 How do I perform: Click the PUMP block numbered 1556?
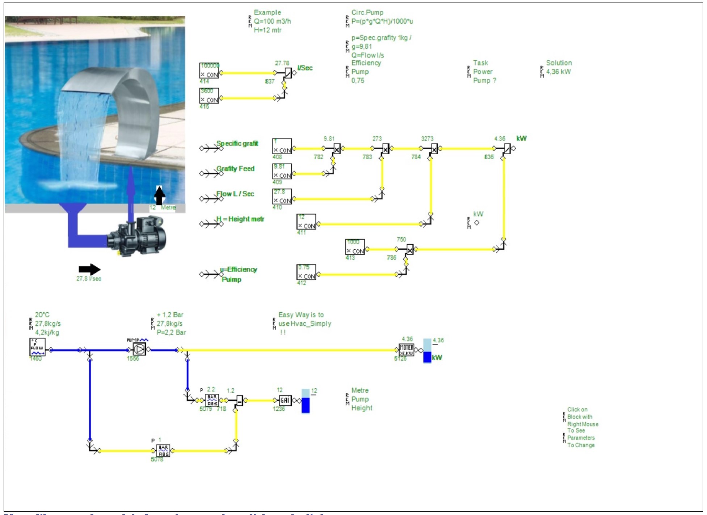(x=139, y=349)
